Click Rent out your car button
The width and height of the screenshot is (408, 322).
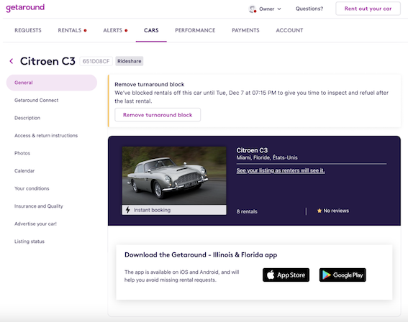point(368,9)
